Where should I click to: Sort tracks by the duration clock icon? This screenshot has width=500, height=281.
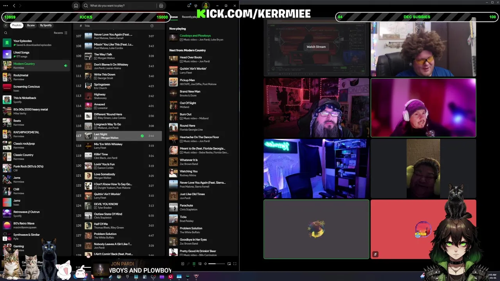coord(152,26)
